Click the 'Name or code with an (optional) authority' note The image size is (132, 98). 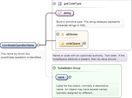(90, 57)
